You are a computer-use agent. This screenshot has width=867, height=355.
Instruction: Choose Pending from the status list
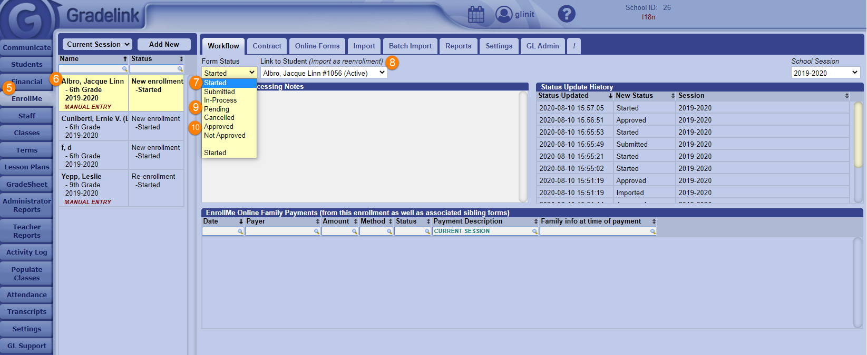tap(217, 109)
